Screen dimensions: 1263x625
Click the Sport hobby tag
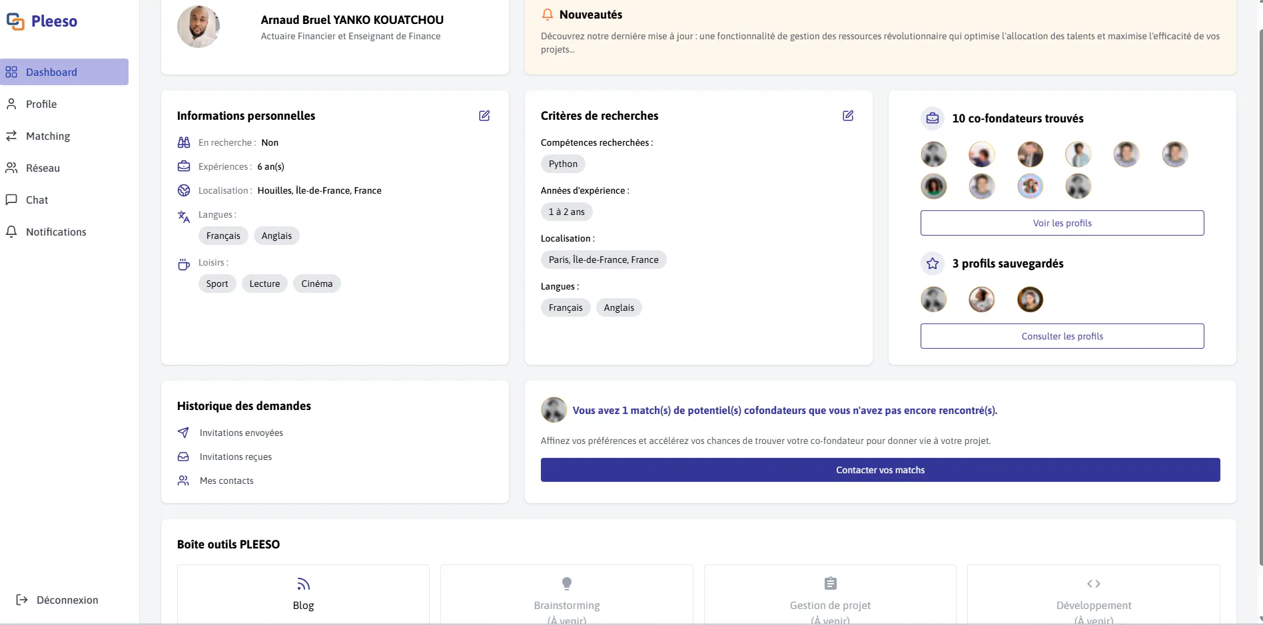[x=217, y=284]
